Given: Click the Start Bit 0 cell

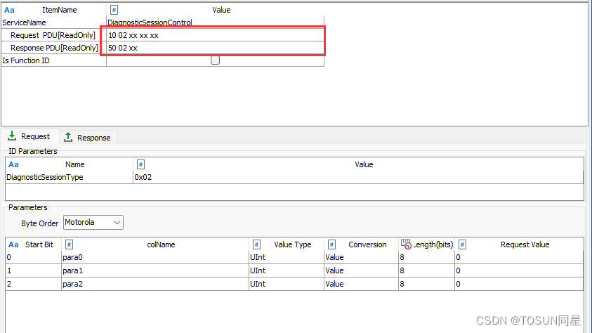Looking at the screenshot, I should pyautogui.click(x=33, y=258).
